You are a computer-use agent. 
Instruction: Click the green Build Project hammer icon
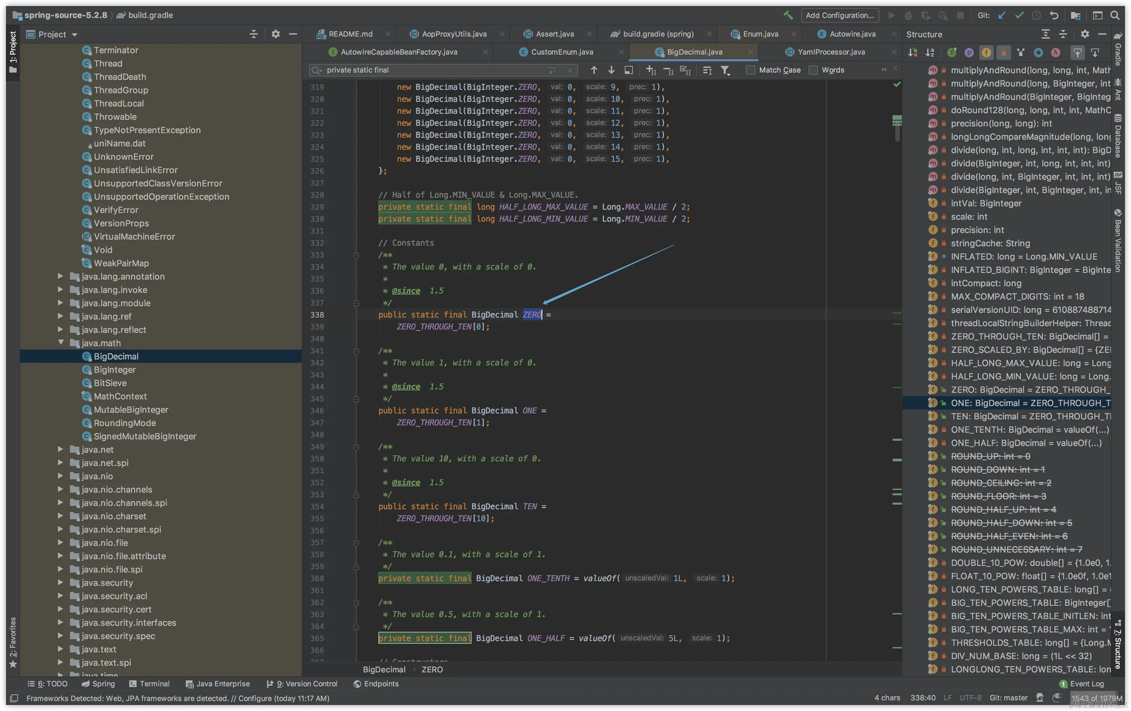[x=788, y=15]
